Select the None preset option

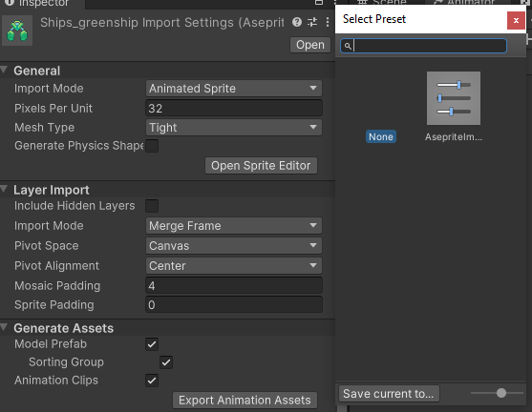[x=381, y=136]
